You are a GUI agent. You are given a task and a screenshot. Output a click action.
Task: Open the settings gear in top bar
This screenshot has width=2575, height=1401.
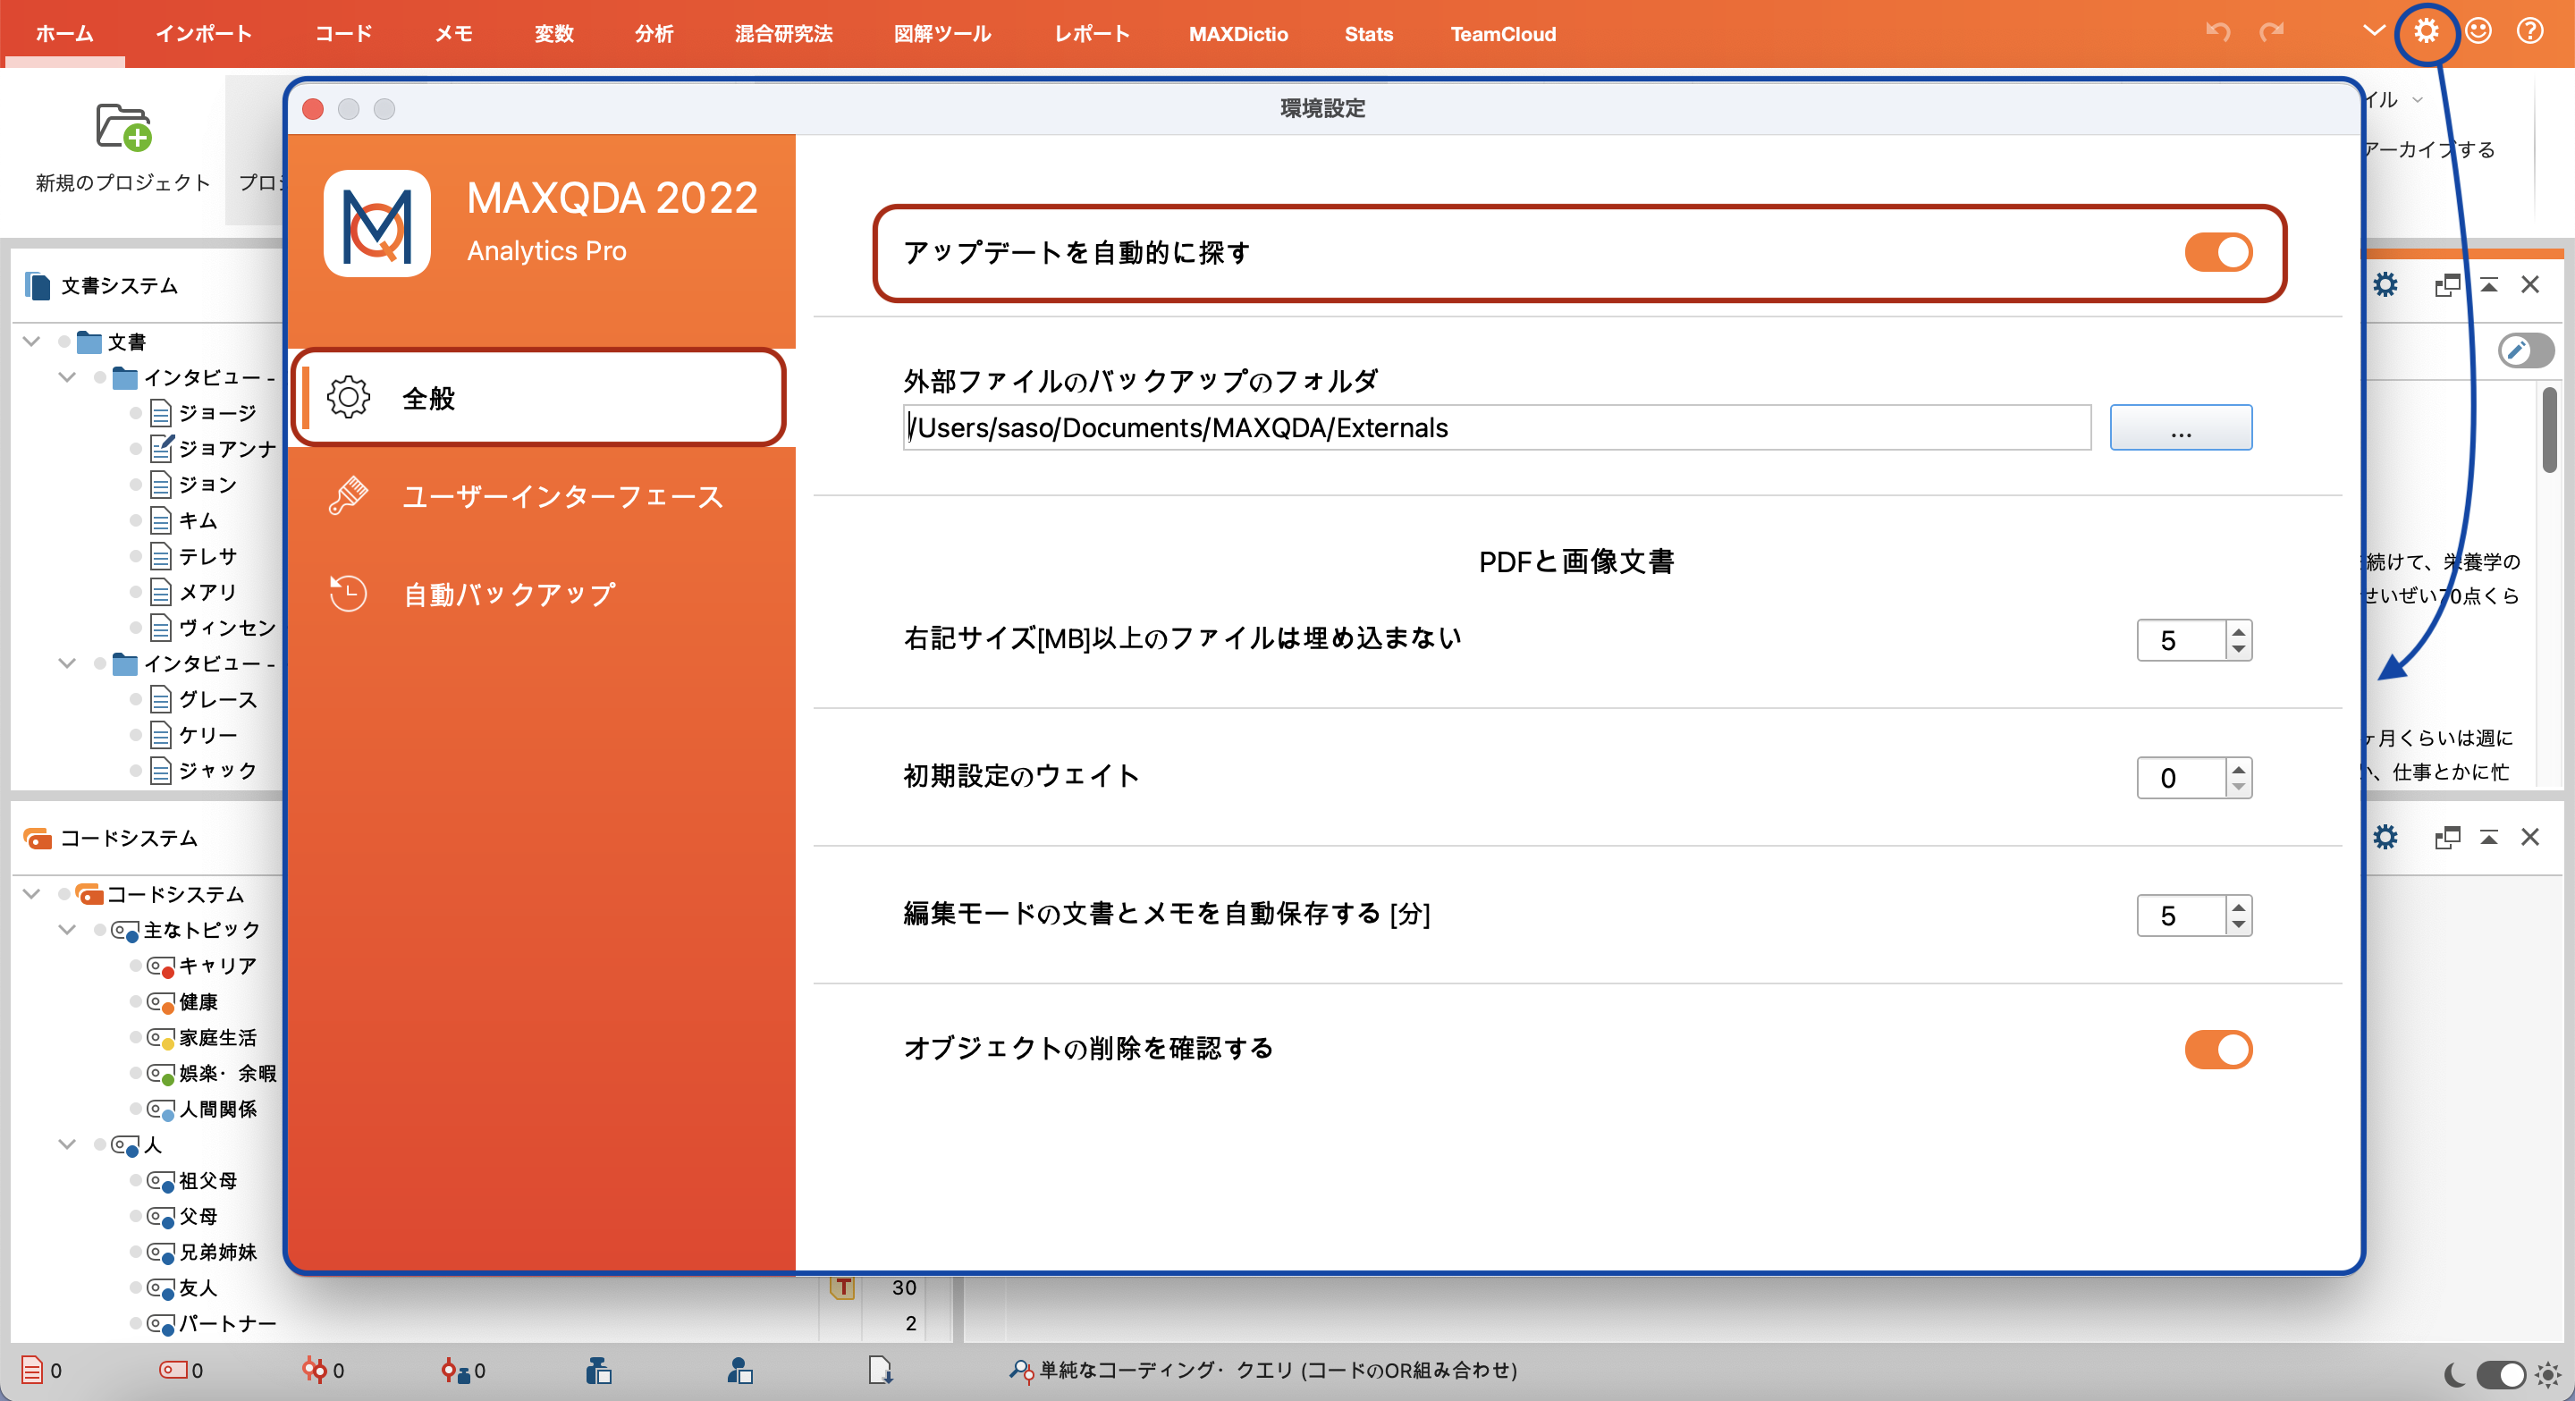(2426, 32)
